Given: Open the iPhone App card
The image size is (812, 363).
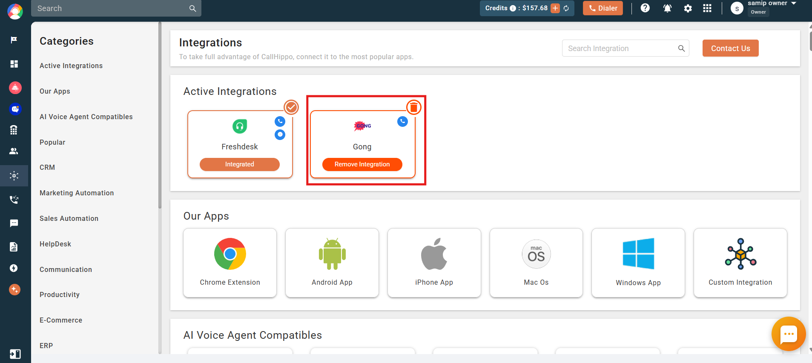Looking at the screenshot, I should point(434,263).
